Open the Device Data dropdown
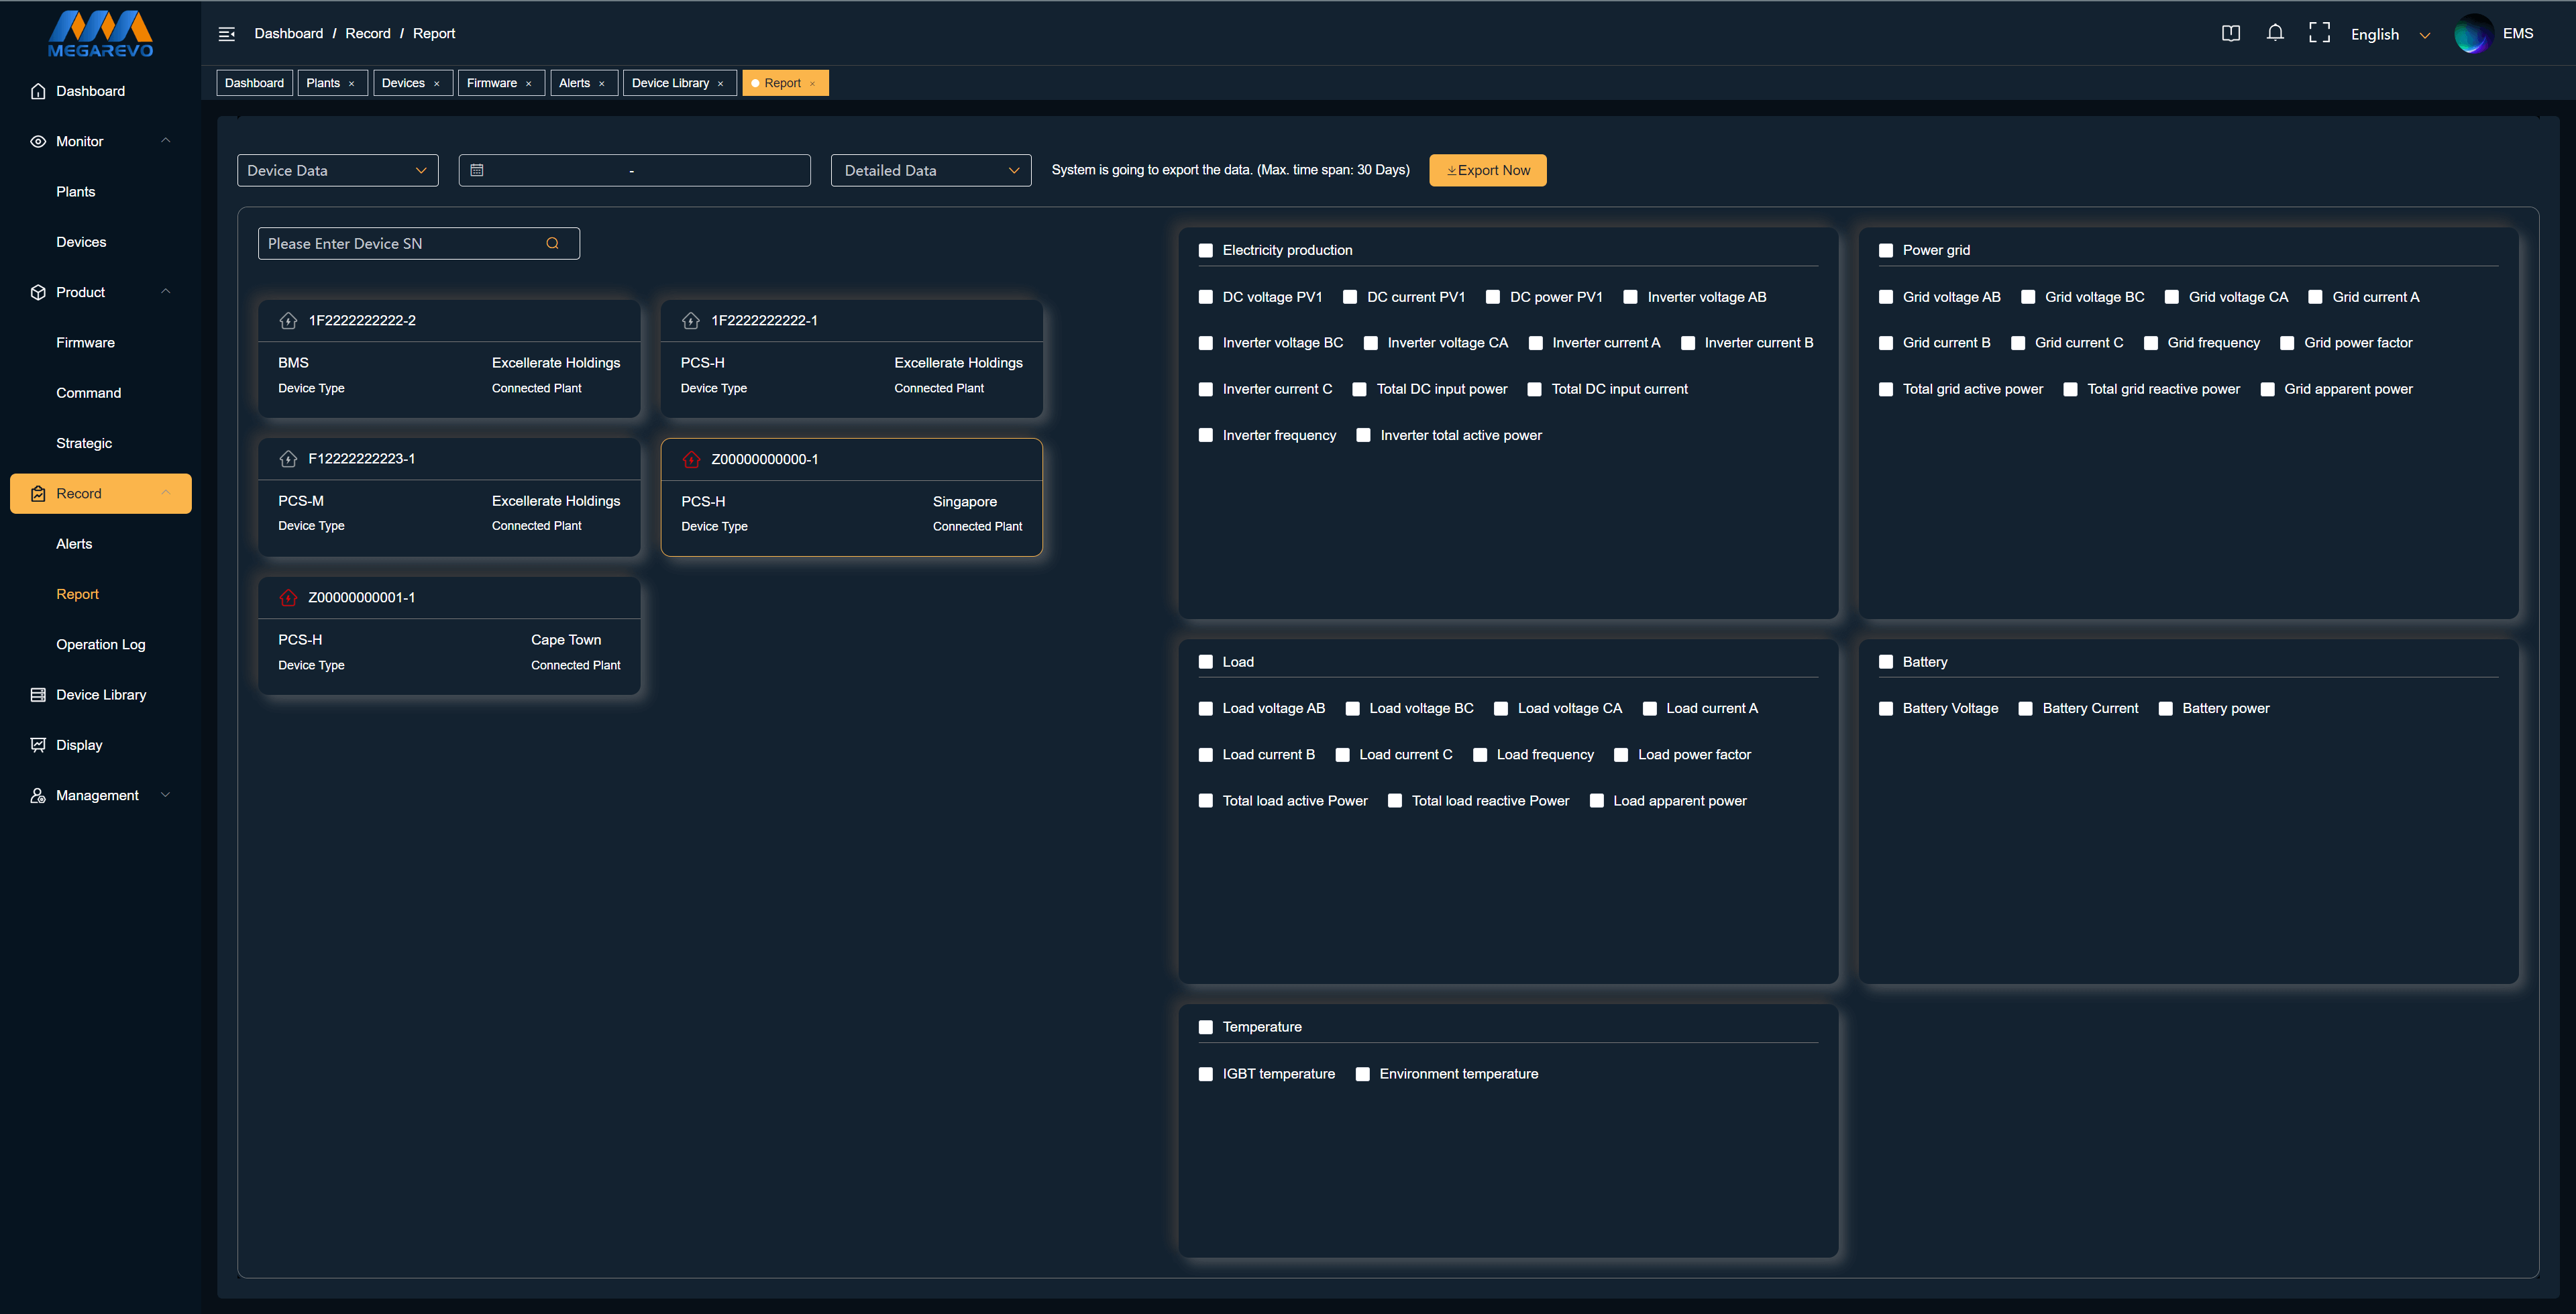Viewport: 2576px width, 1314px height. click(x=338, y=170)
